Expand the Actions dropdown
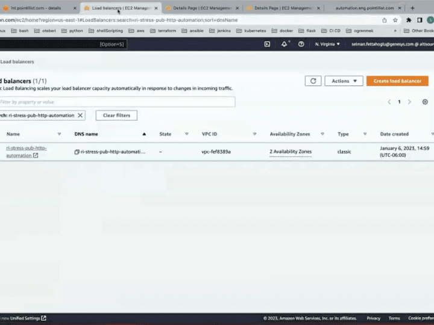The height and width of the screenshot is (325, 434). tap(344, 81)
